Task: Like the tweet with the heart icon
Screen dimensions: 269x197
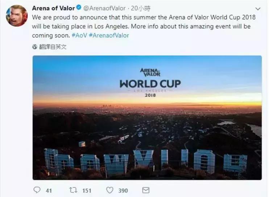Action: point(111,190)
